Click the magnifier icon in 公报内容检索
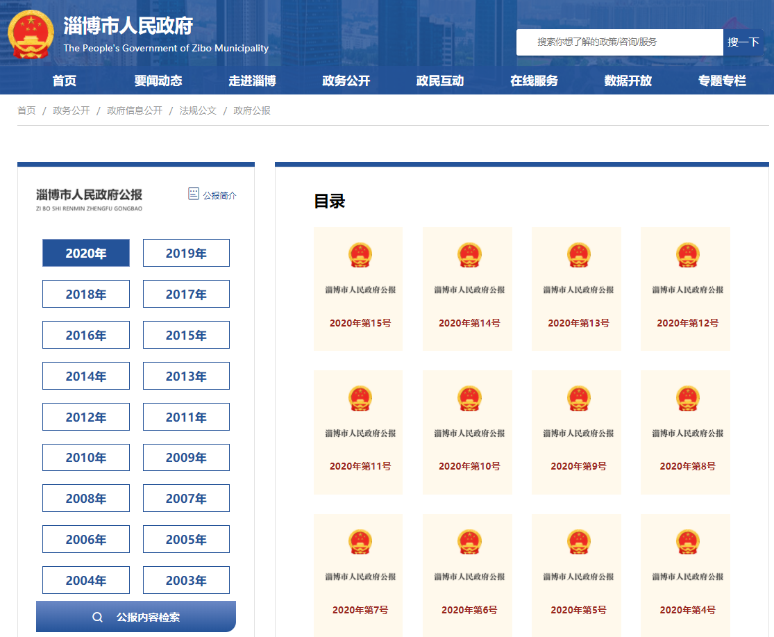The image size is (774, 637). (98, 617)
